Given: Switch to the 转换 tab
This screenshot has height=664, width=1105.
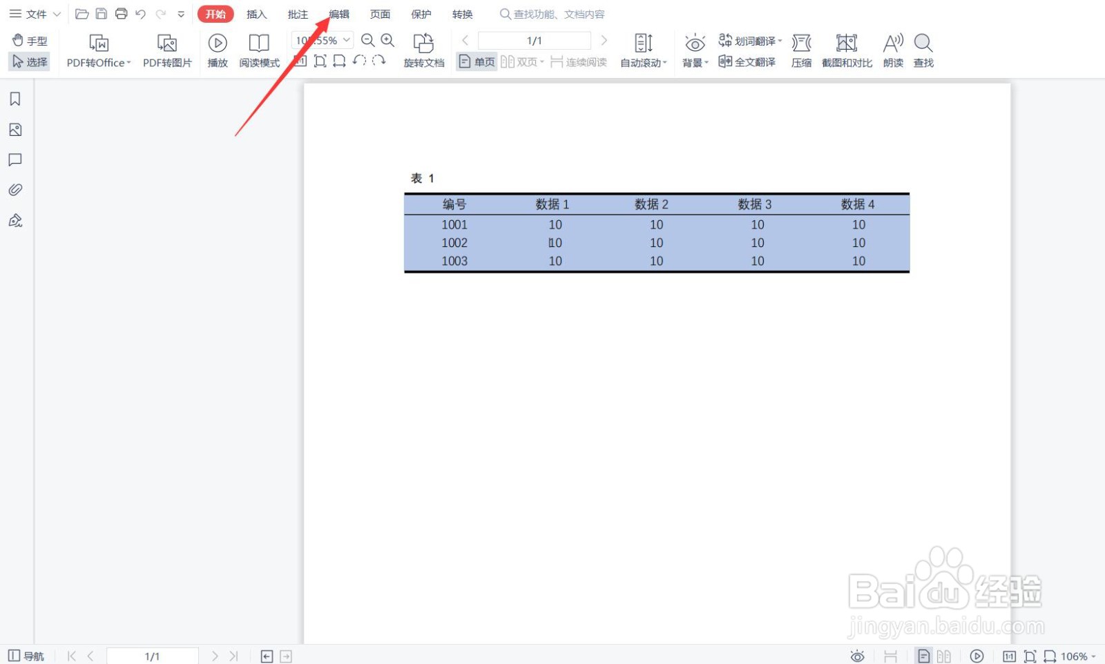Looking at the screenshot, I should tap(463, 14).
